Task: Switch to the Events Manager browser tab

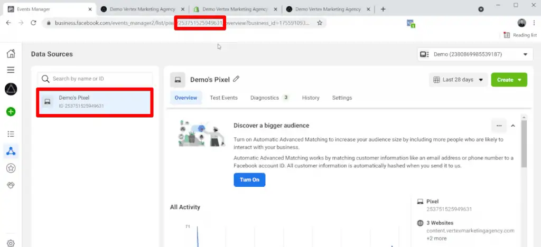Action: tap(50, 9)
